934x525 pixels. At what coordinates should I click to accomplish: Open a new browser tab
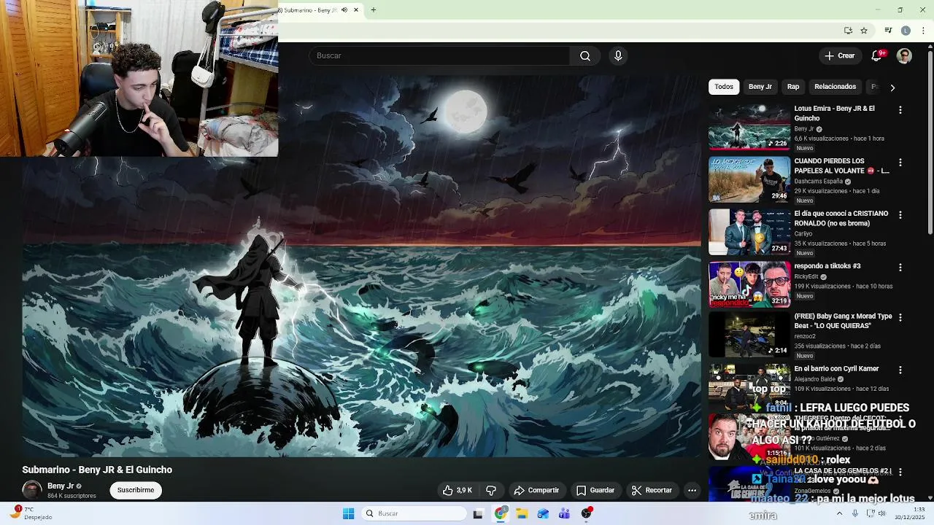click(x=373, y=9)
